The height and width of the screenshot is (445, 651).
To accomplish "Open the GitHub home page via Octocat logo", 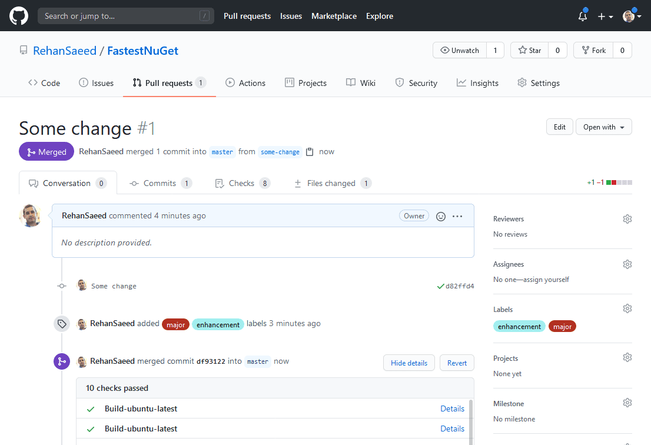I will [x=18, y=15].
